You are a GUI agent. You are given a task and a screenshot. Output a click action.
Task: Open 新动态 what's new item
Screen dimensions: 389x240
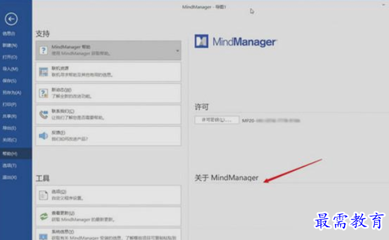(108, 94)
